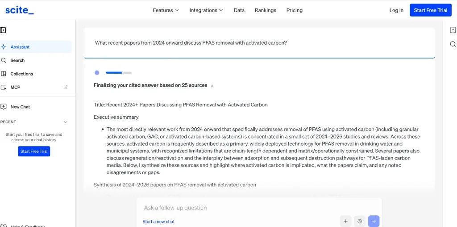Click the RECENT section label
The image size is (457, 227).
tap(8, 122)
